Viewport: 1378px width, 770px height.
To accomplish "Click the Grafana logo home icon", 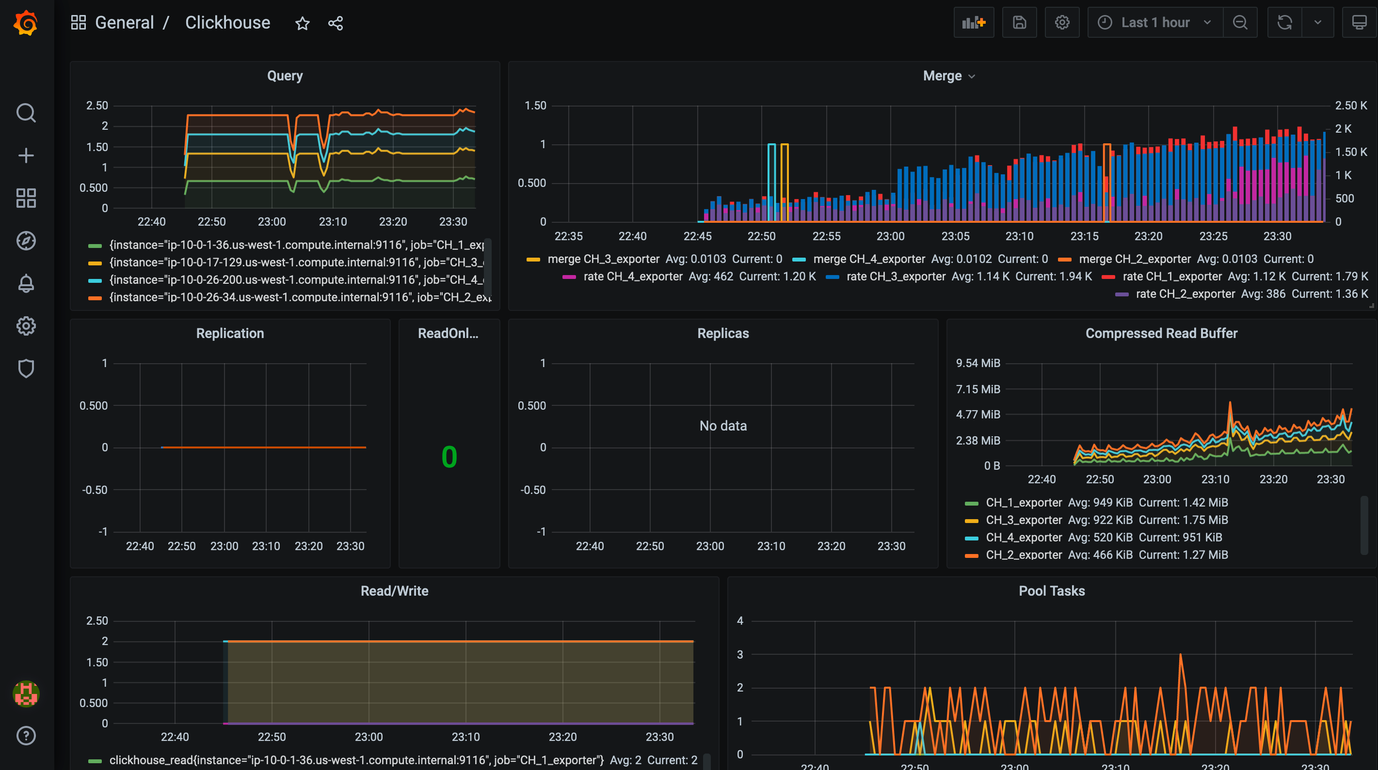I will (26, 23).
